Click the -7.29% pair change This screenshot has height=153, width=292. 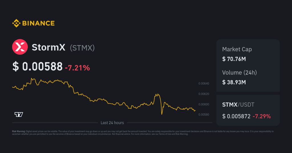pyautogui.click(x=262, y=116)
